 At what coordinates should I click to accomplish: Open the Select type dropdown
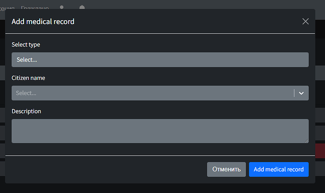pyautogui.click(x=160, y=60)
